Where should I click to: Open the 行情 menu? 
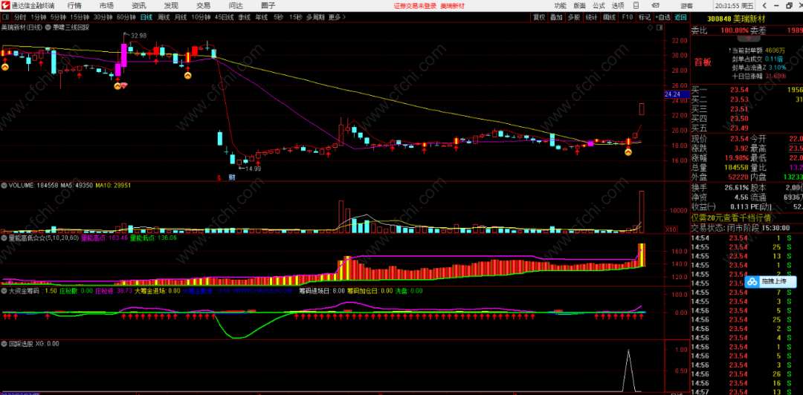74,6
